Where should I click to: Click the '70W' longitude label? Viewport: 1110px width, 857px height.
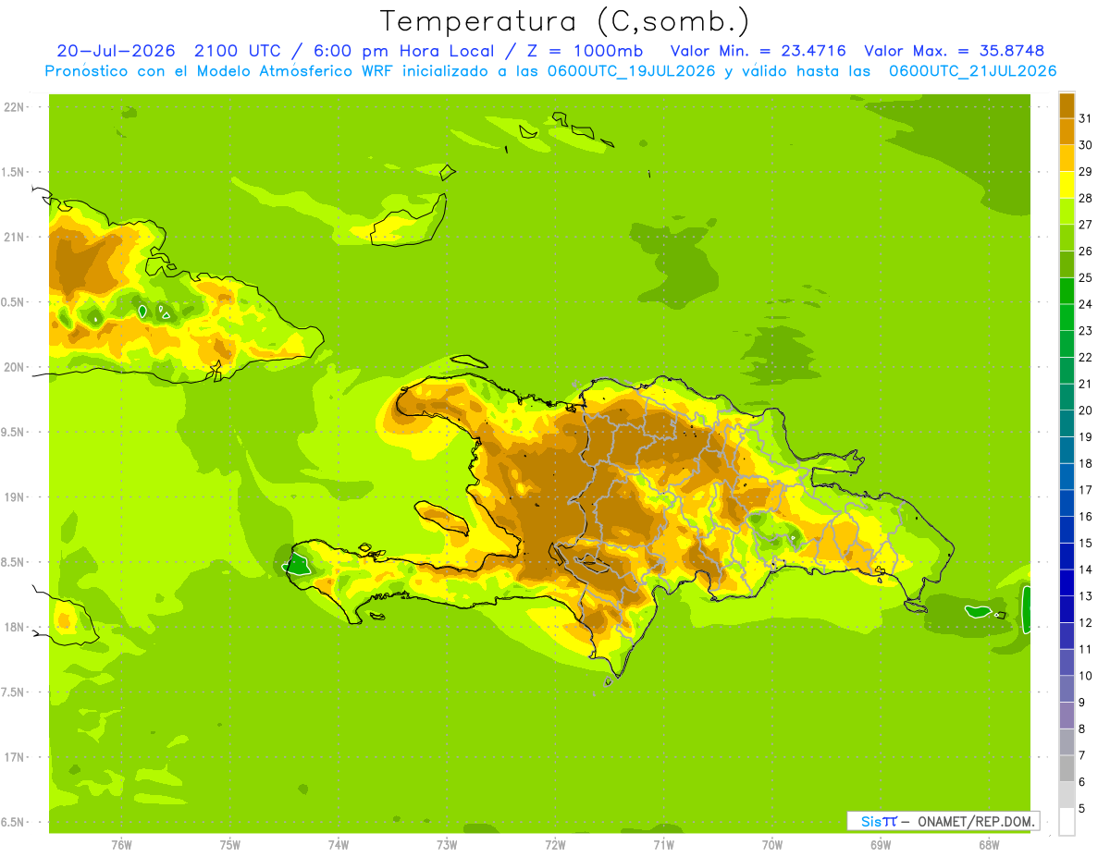(x=771, y=844)
